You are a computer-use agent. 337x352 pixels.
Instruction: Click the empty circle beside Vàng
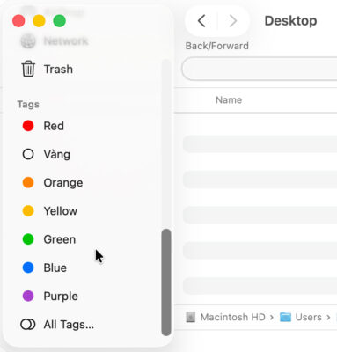click(28, 154)
